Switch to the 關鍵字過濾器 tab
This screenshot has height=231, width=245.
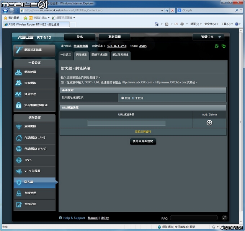[x=100, y=55]
